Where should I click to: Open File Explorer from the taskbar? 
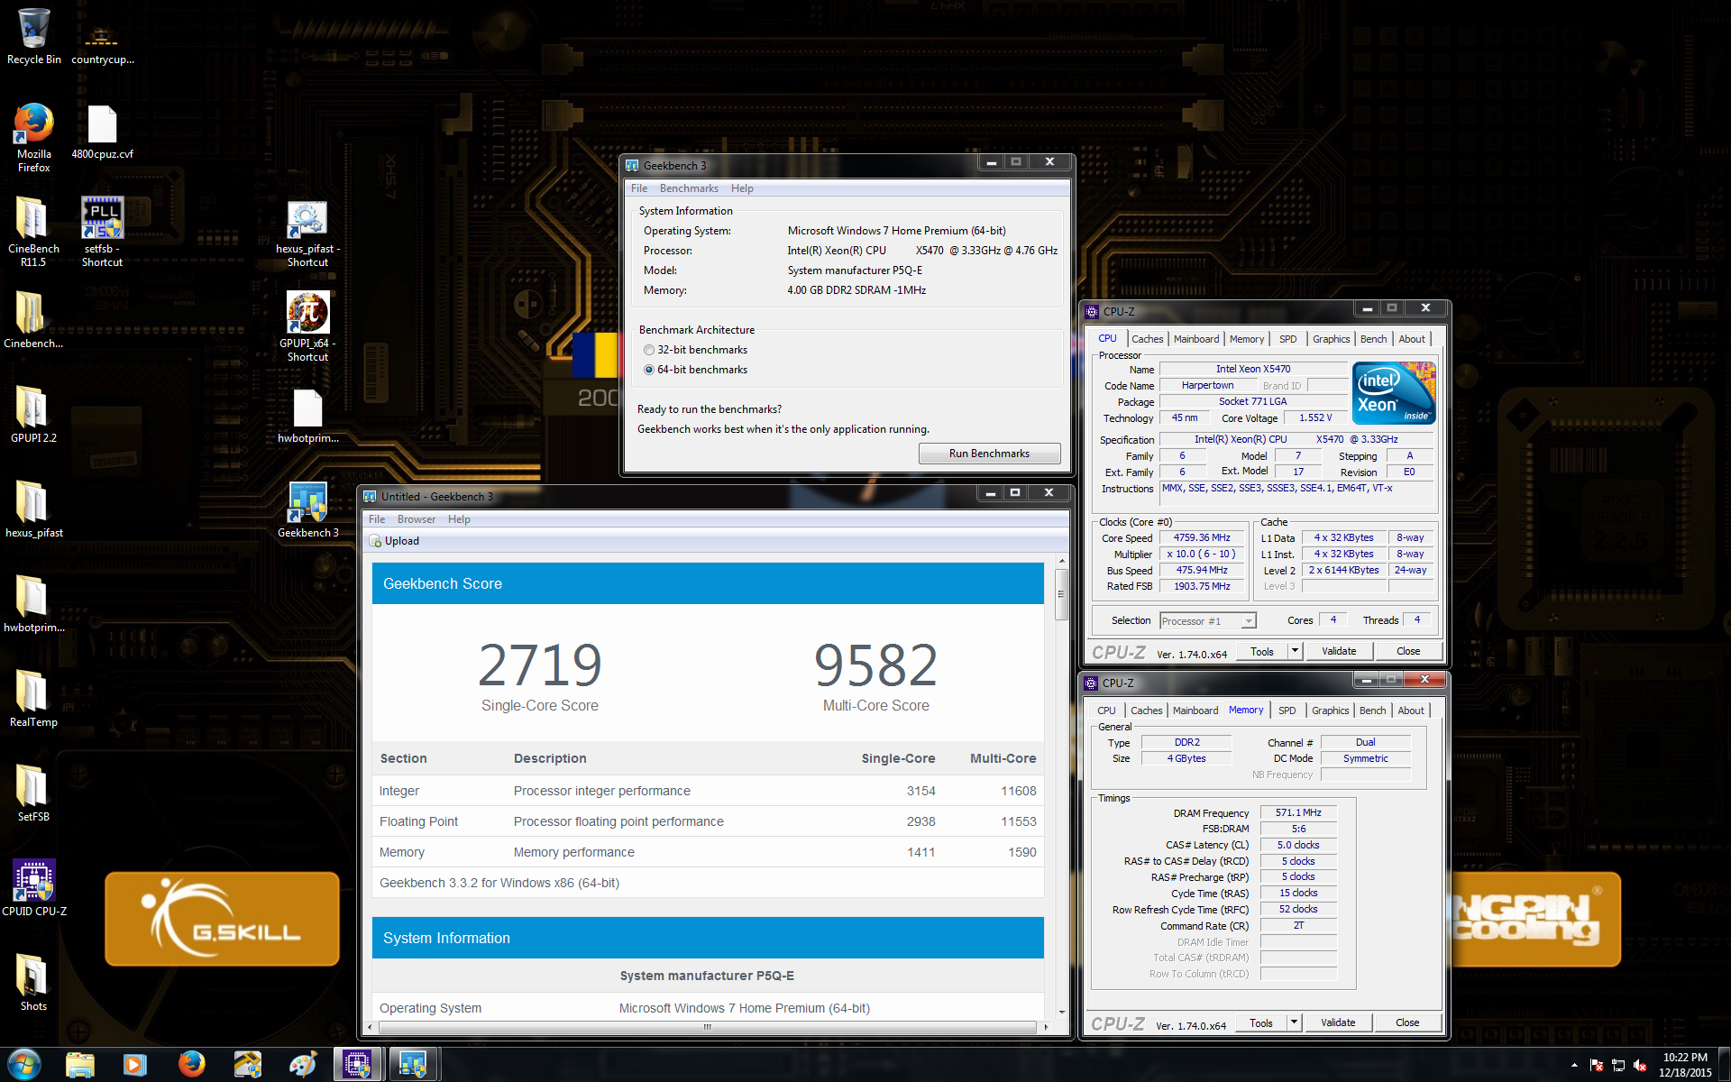80,1065
